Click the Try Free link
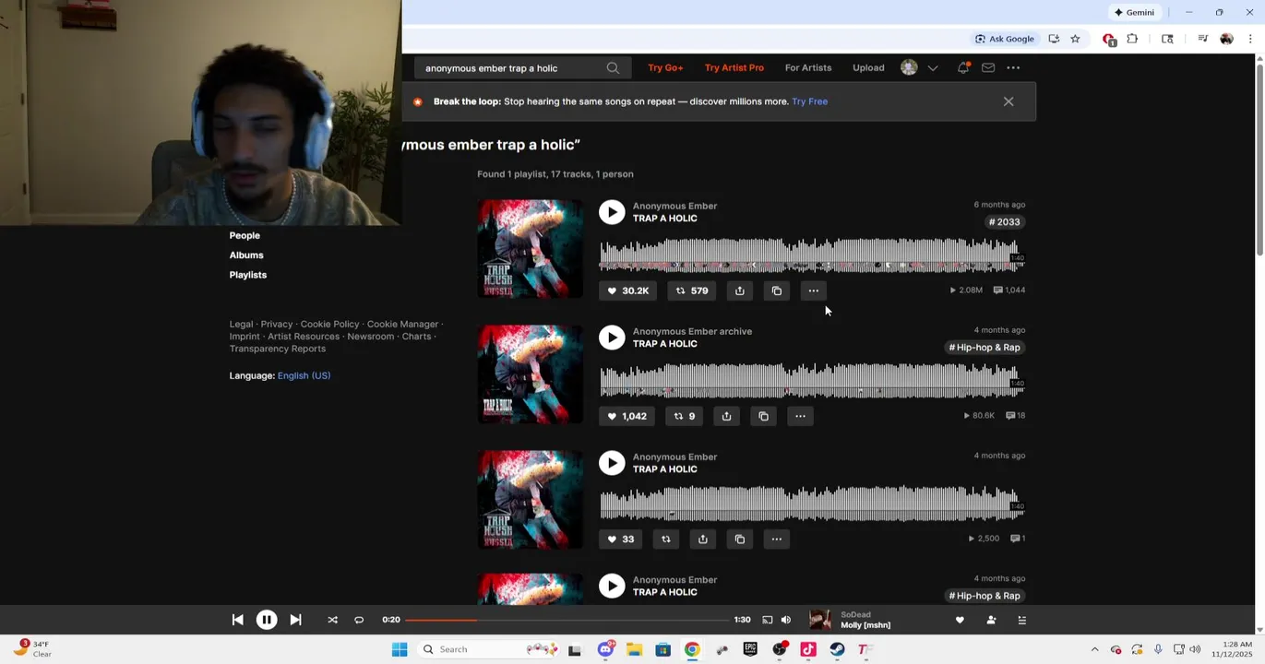 [809, 101]
